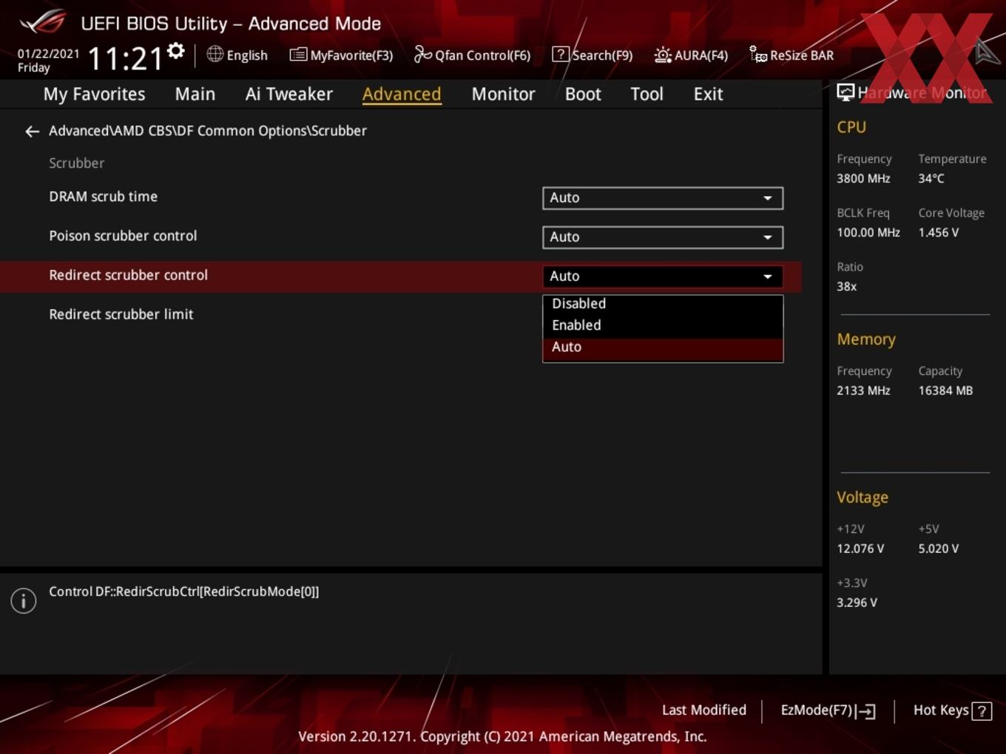Click the 3.296 V reading
This screenshot has height=754, width=1006.
(x=857, y=603)
